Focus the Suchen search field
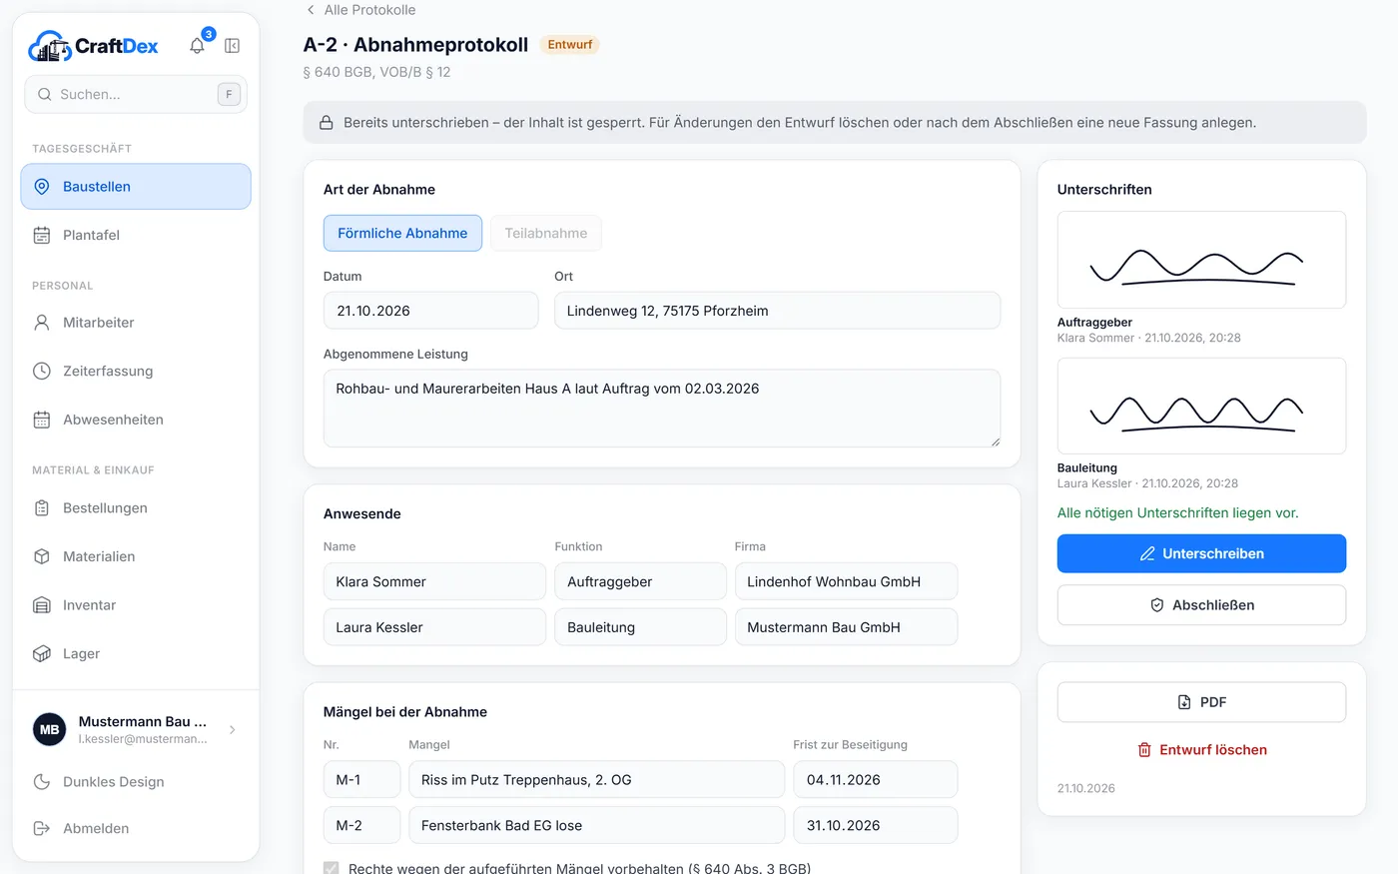Screen dimensions: 1398x874 point(136,95)
